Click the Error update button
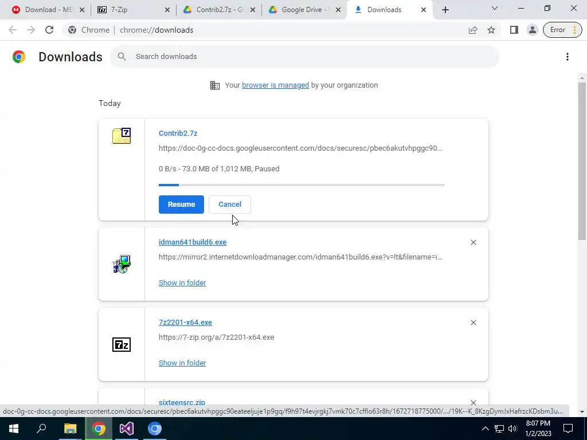 click(562, 30)
